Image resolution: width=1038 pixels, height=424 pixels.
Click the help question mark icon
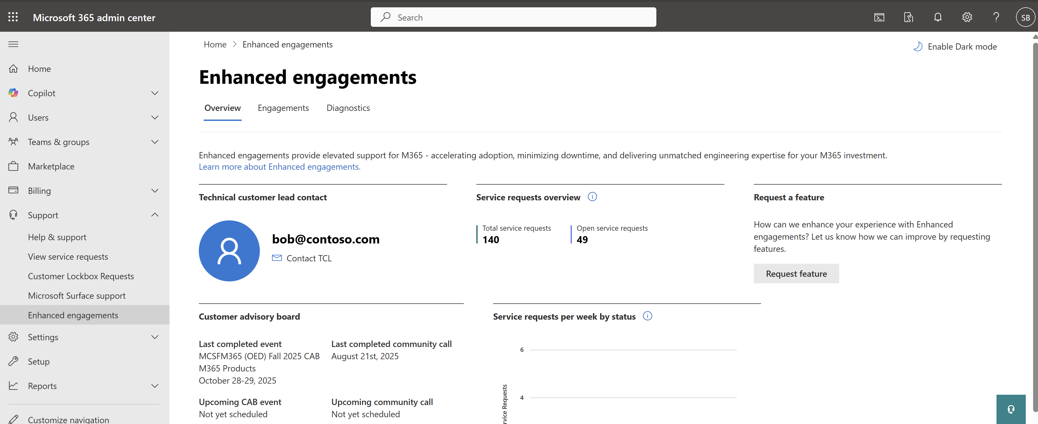point(996,17)
